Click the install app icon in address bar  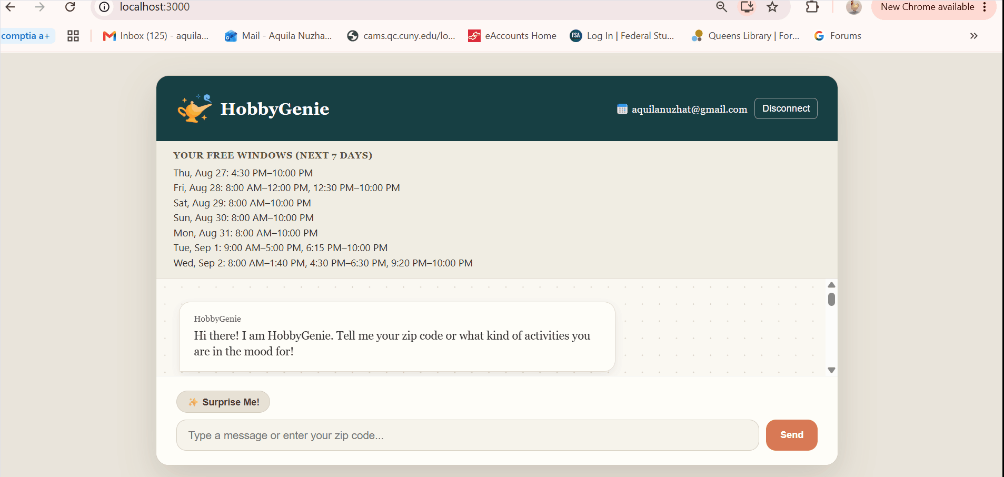tap(747, 7)
